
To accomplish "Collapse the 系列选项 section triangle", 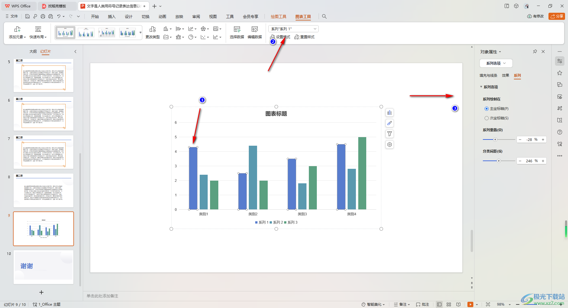I will [x=481, y=87].
